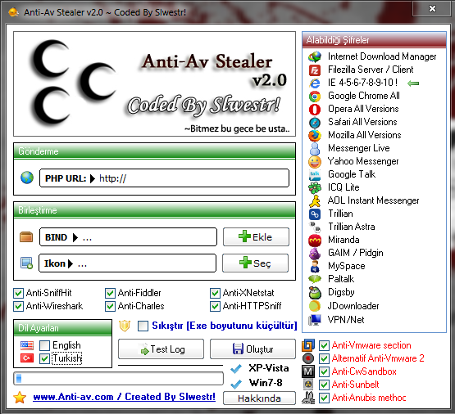Click the Google Talk icon
This screenshot has width=455, height=414.
pyautogui.click(x=315, y=175)
